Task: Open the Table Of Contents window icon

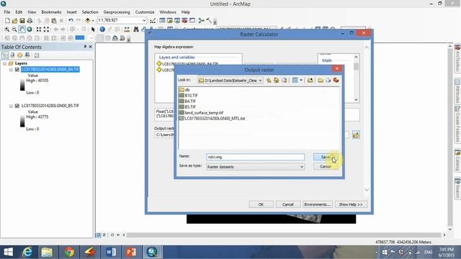Action: click(x=162, y=21)
